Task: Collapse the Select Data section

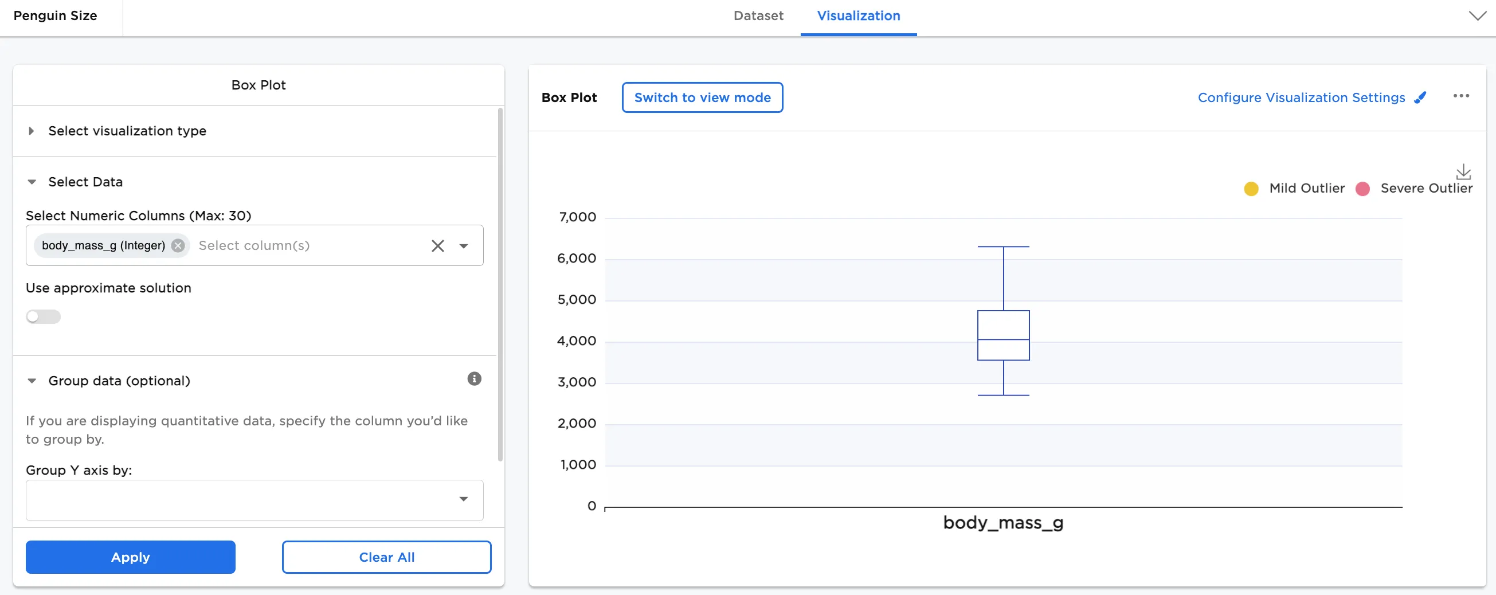Action: click(32, 182)
